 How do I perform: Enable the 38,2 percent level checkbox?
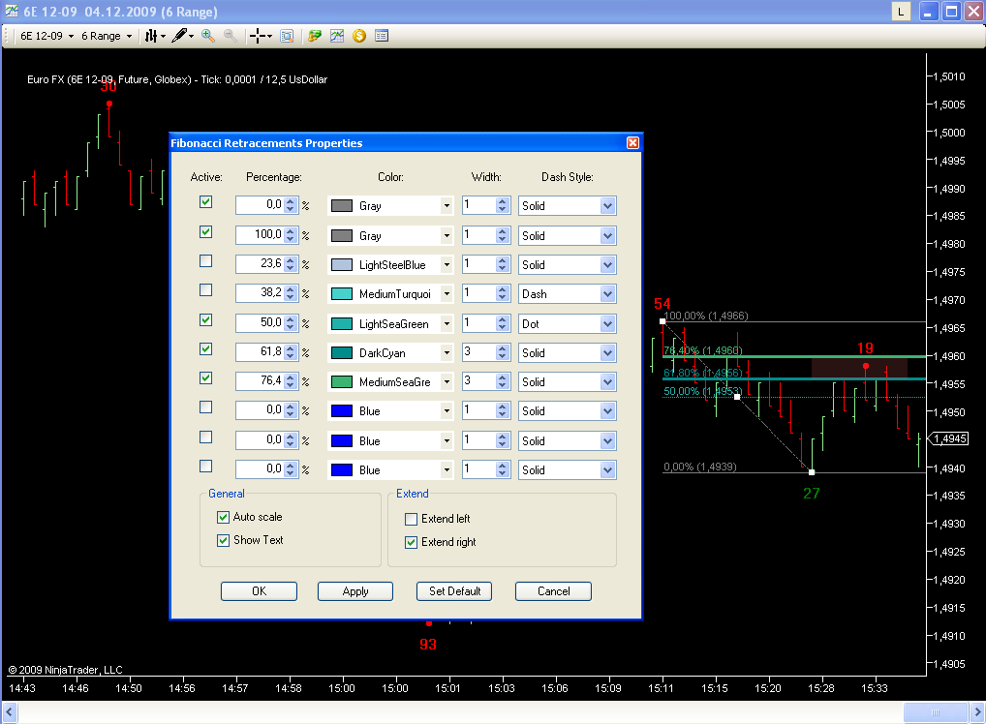[x=205, y=289]
